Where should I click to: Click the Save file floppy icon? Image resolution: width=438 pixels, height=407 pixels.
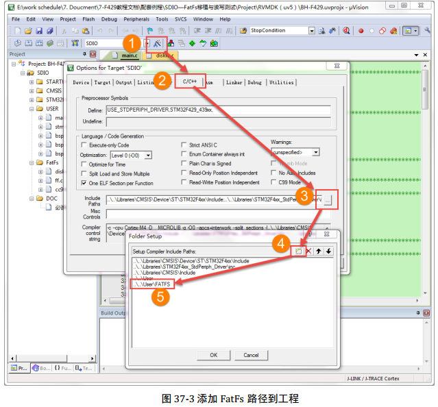39,31
